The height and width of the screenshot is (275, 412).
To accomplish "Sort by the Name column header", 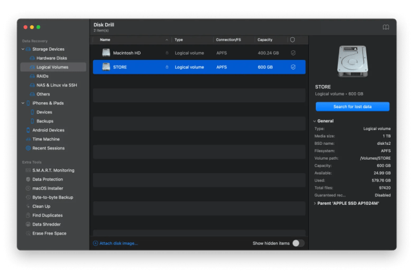I will (105, 40).
